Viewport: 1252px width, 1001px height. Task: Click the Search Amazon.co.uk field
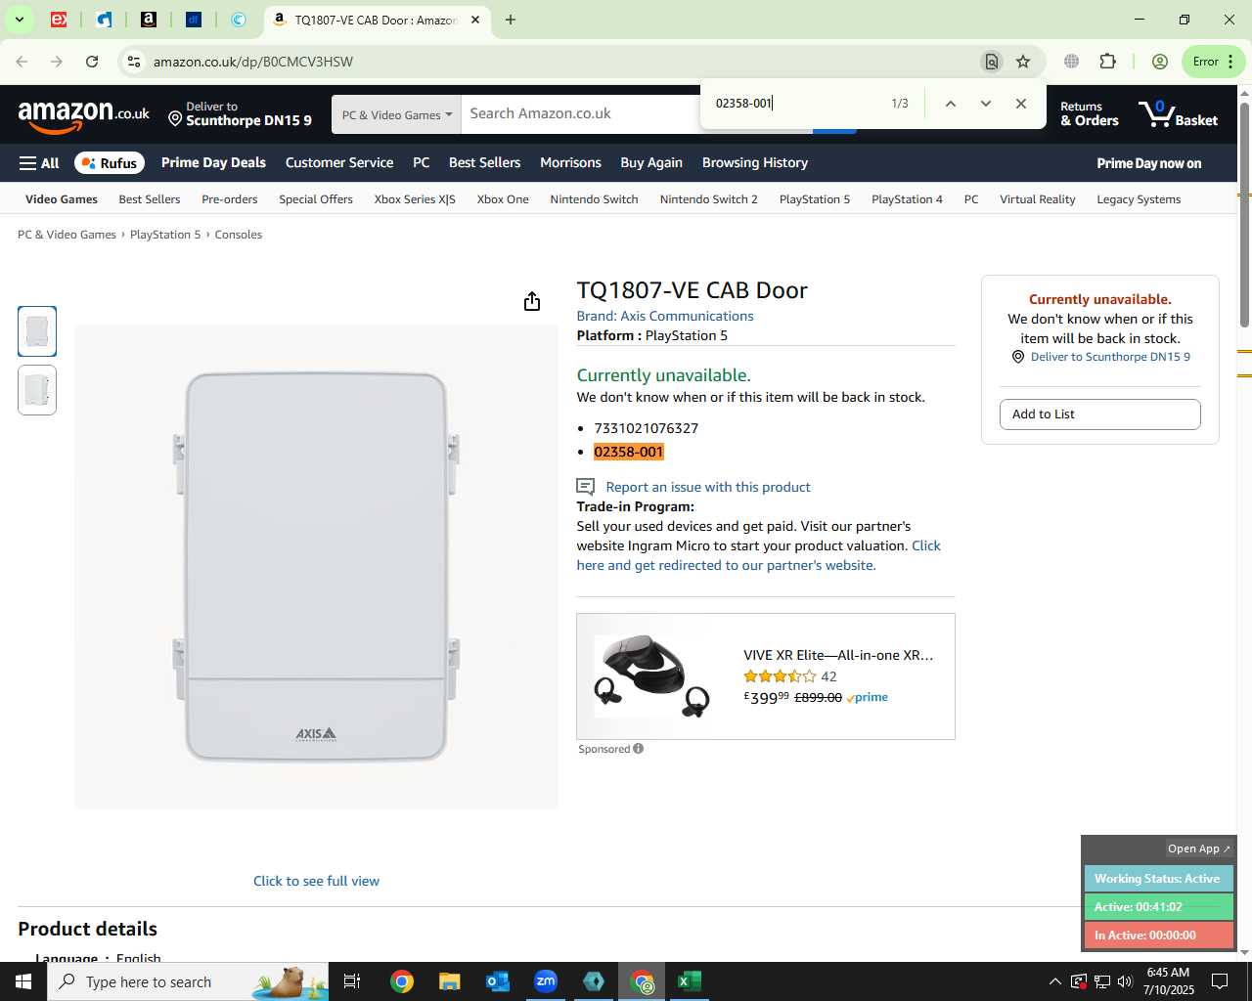point(581,113)
